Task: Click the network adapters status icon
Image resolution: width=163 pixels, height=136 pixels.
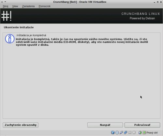Action: (x=126, y=132)
